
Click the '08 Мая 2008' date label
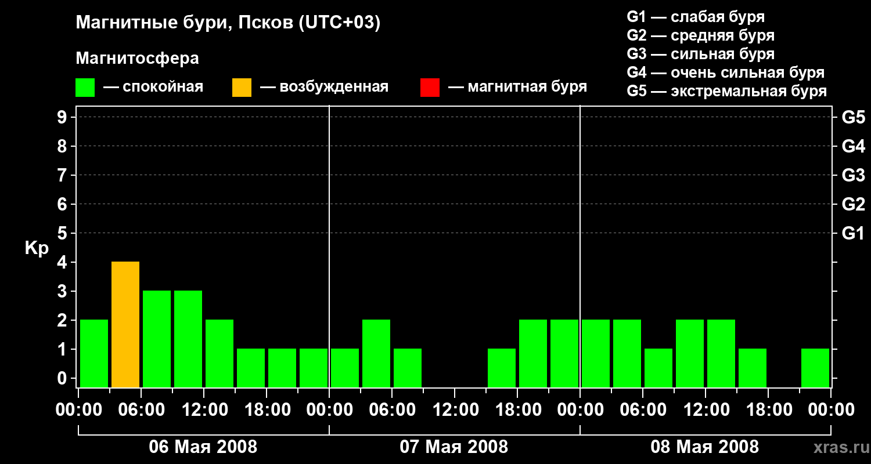click(x=705, y=447)
